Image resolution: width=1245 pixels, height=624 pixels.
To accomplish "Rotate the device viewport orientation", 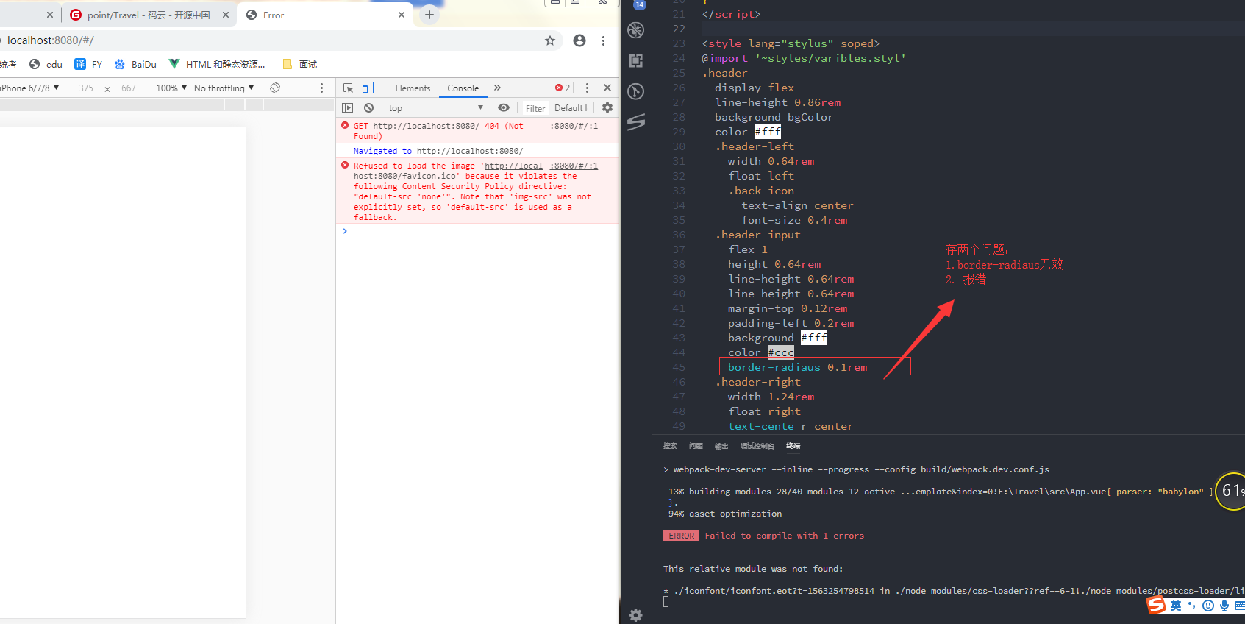I will [275, 88].
